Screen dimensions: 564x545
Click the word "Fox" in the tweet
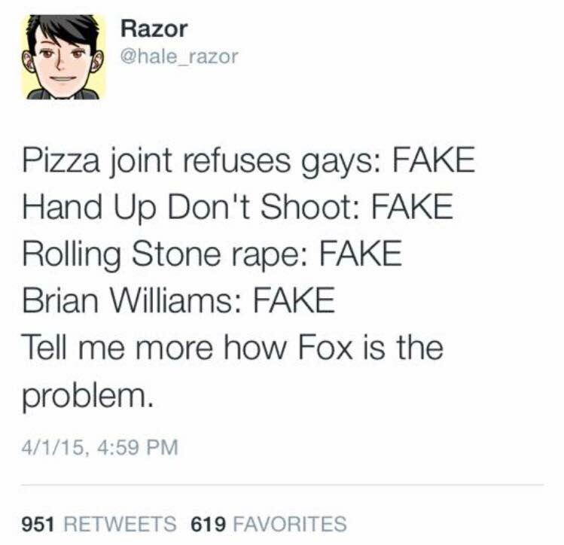coord(325,348)
